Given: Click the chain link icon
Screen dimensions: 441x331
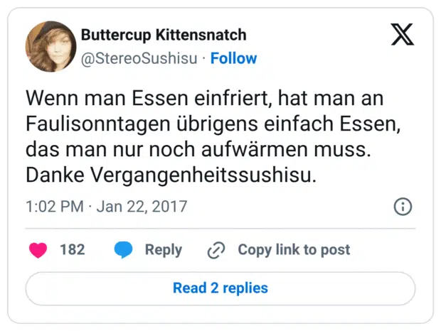Looking at the screenshot, I should click(x=216, y=250).
